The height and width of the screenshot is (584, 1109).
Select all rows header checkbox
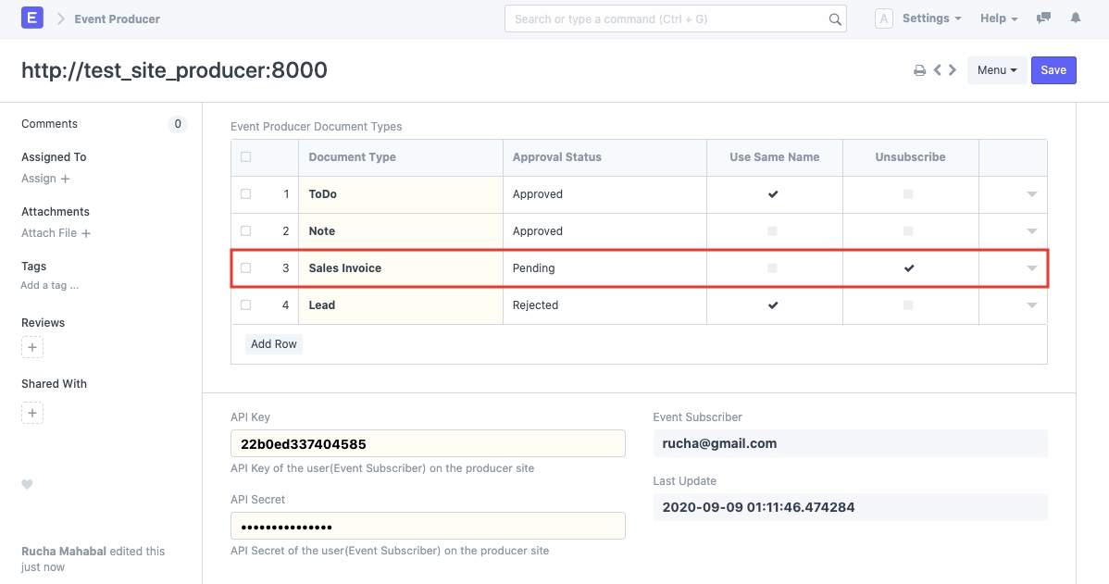coord(245,157)
